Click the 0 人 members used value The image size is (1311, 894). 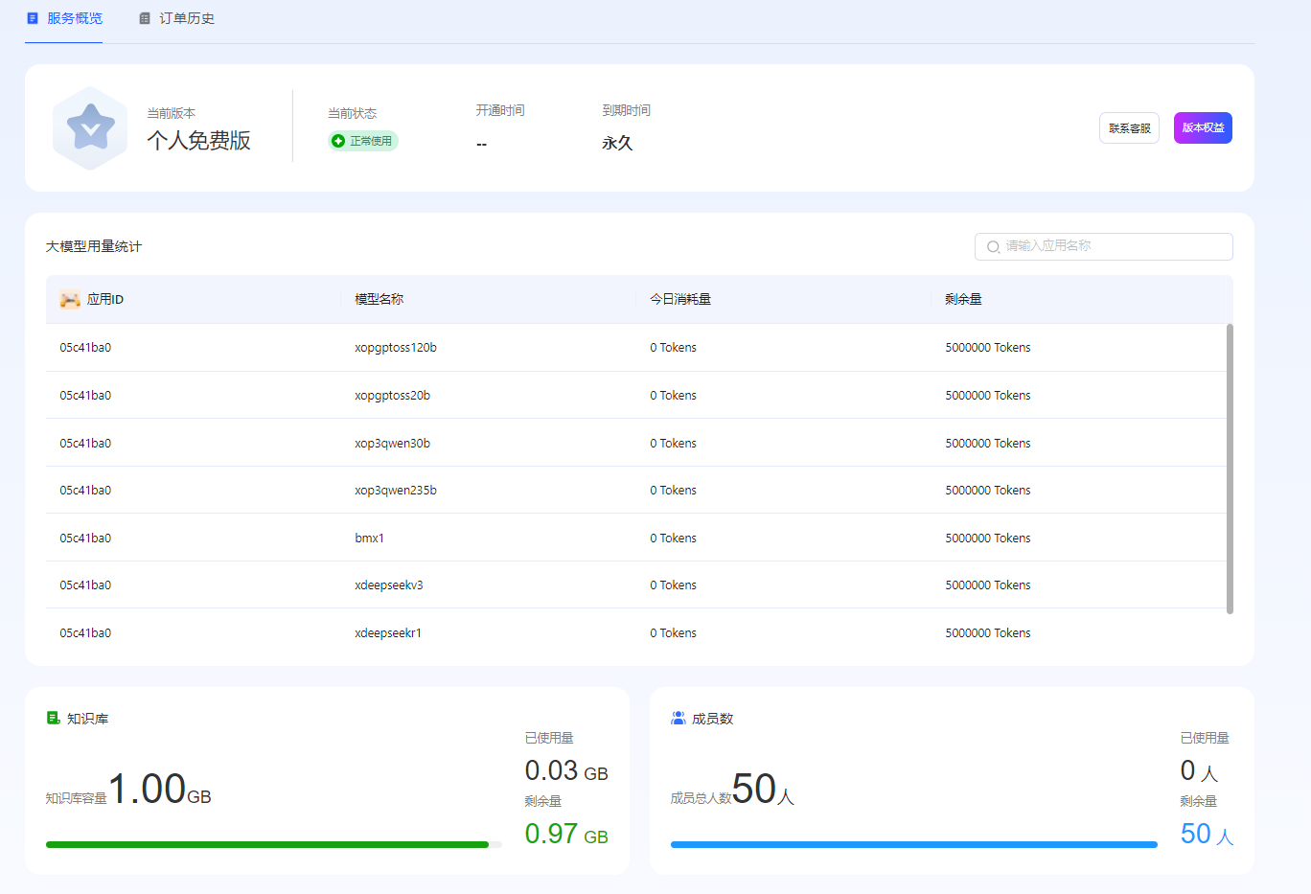point(1199,771)
